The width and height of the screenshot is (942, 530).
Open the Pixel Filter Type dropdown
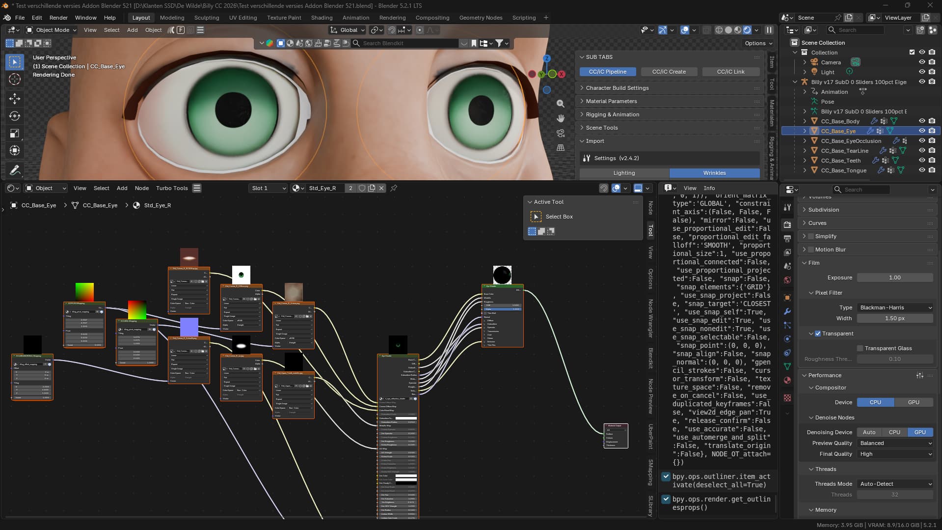(x=895, y=307)
